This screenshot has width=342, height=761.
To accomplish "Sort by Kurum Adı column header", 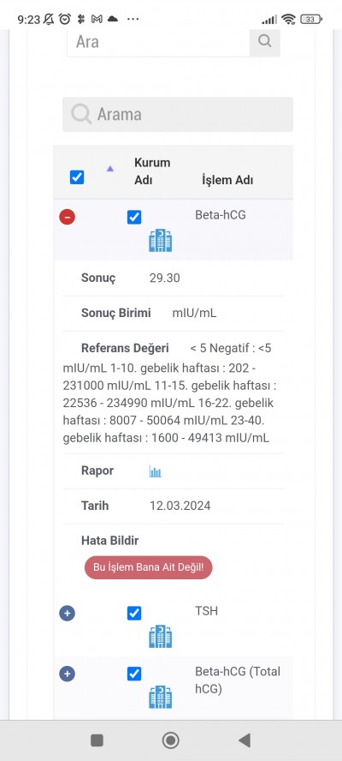I will pyautogui.click(x=152, y=171).
